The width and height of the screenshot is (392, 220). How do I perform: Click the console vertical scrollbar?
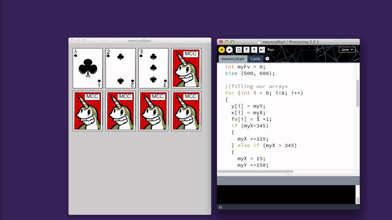pyautogui.click(x=357, y=200)
